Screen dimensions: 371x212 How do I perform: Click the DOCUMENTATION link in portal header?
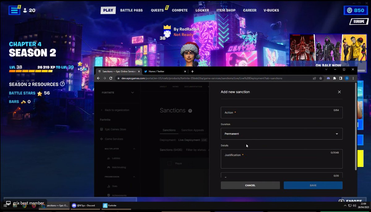pos(193,87)
